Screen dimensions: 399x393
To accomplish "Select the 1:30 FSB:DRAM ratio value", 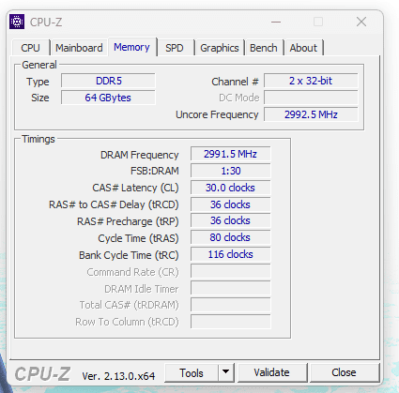I will pyautogui.click(x=231, y=171).
